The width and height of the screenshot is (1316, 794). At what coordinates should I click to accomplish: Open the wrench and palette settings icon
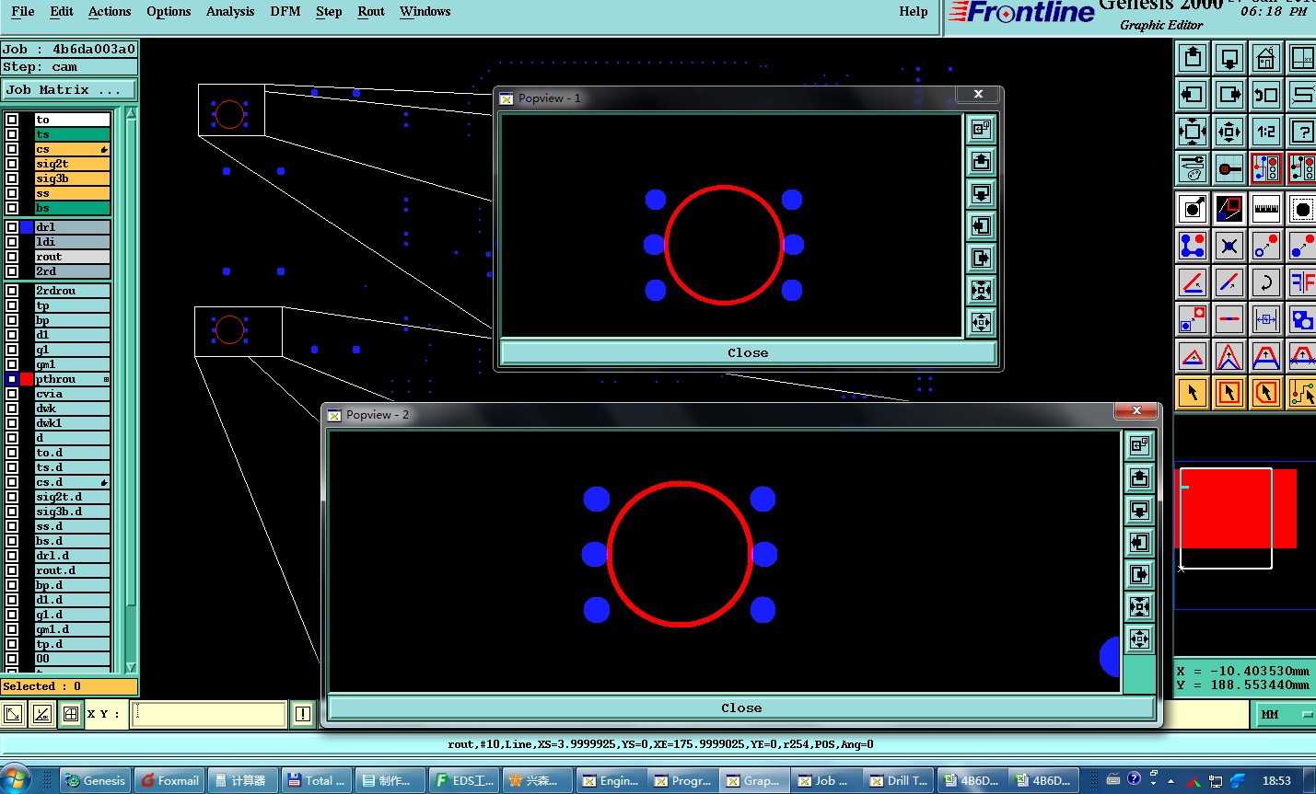[1193, 168]
